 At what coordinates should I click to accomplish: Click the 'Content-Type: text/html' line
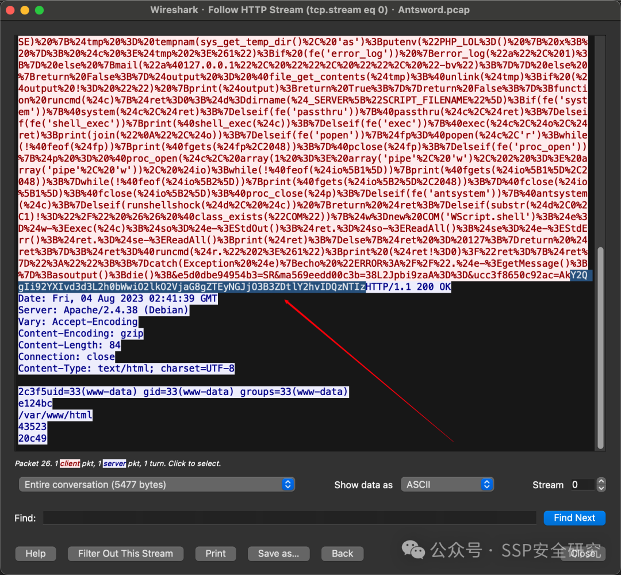pos(126,368)
